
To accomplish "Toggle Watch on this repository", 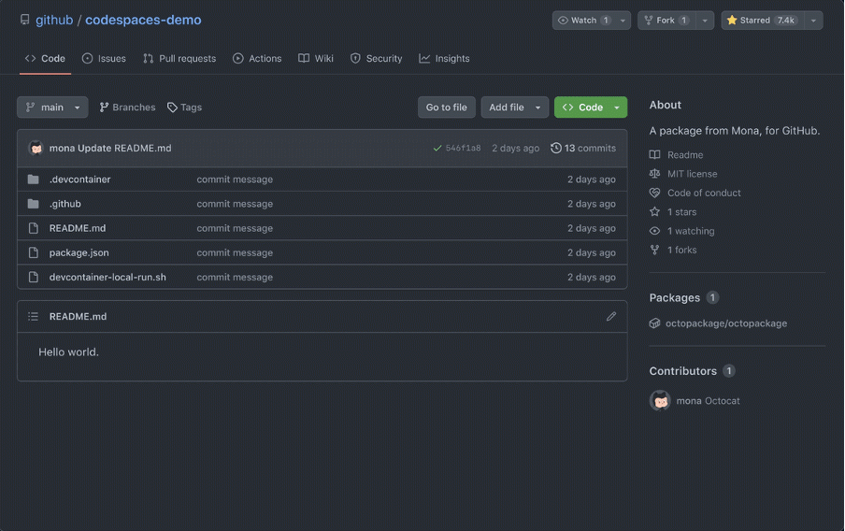I will click(583, 21).
